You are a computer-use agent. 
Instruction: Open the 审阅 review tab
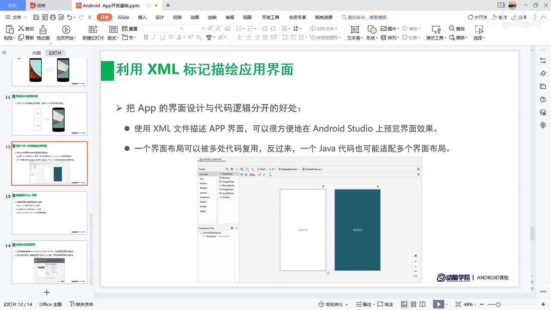[230, 17]
